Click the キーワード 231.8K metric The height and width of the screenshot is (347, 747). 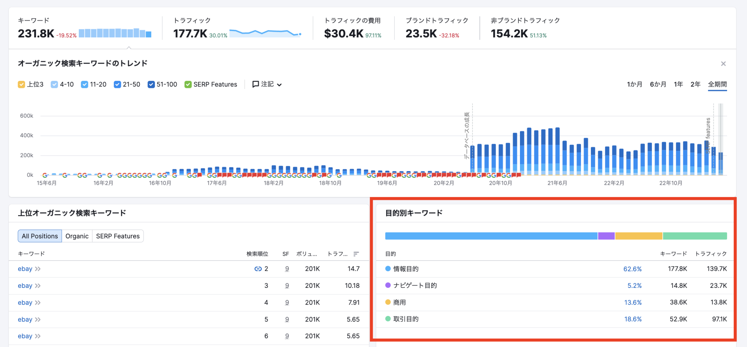(x=36, y=34)
